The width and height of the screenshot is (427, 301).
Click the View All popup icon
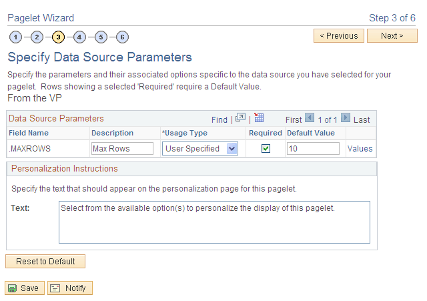point(241,119)
